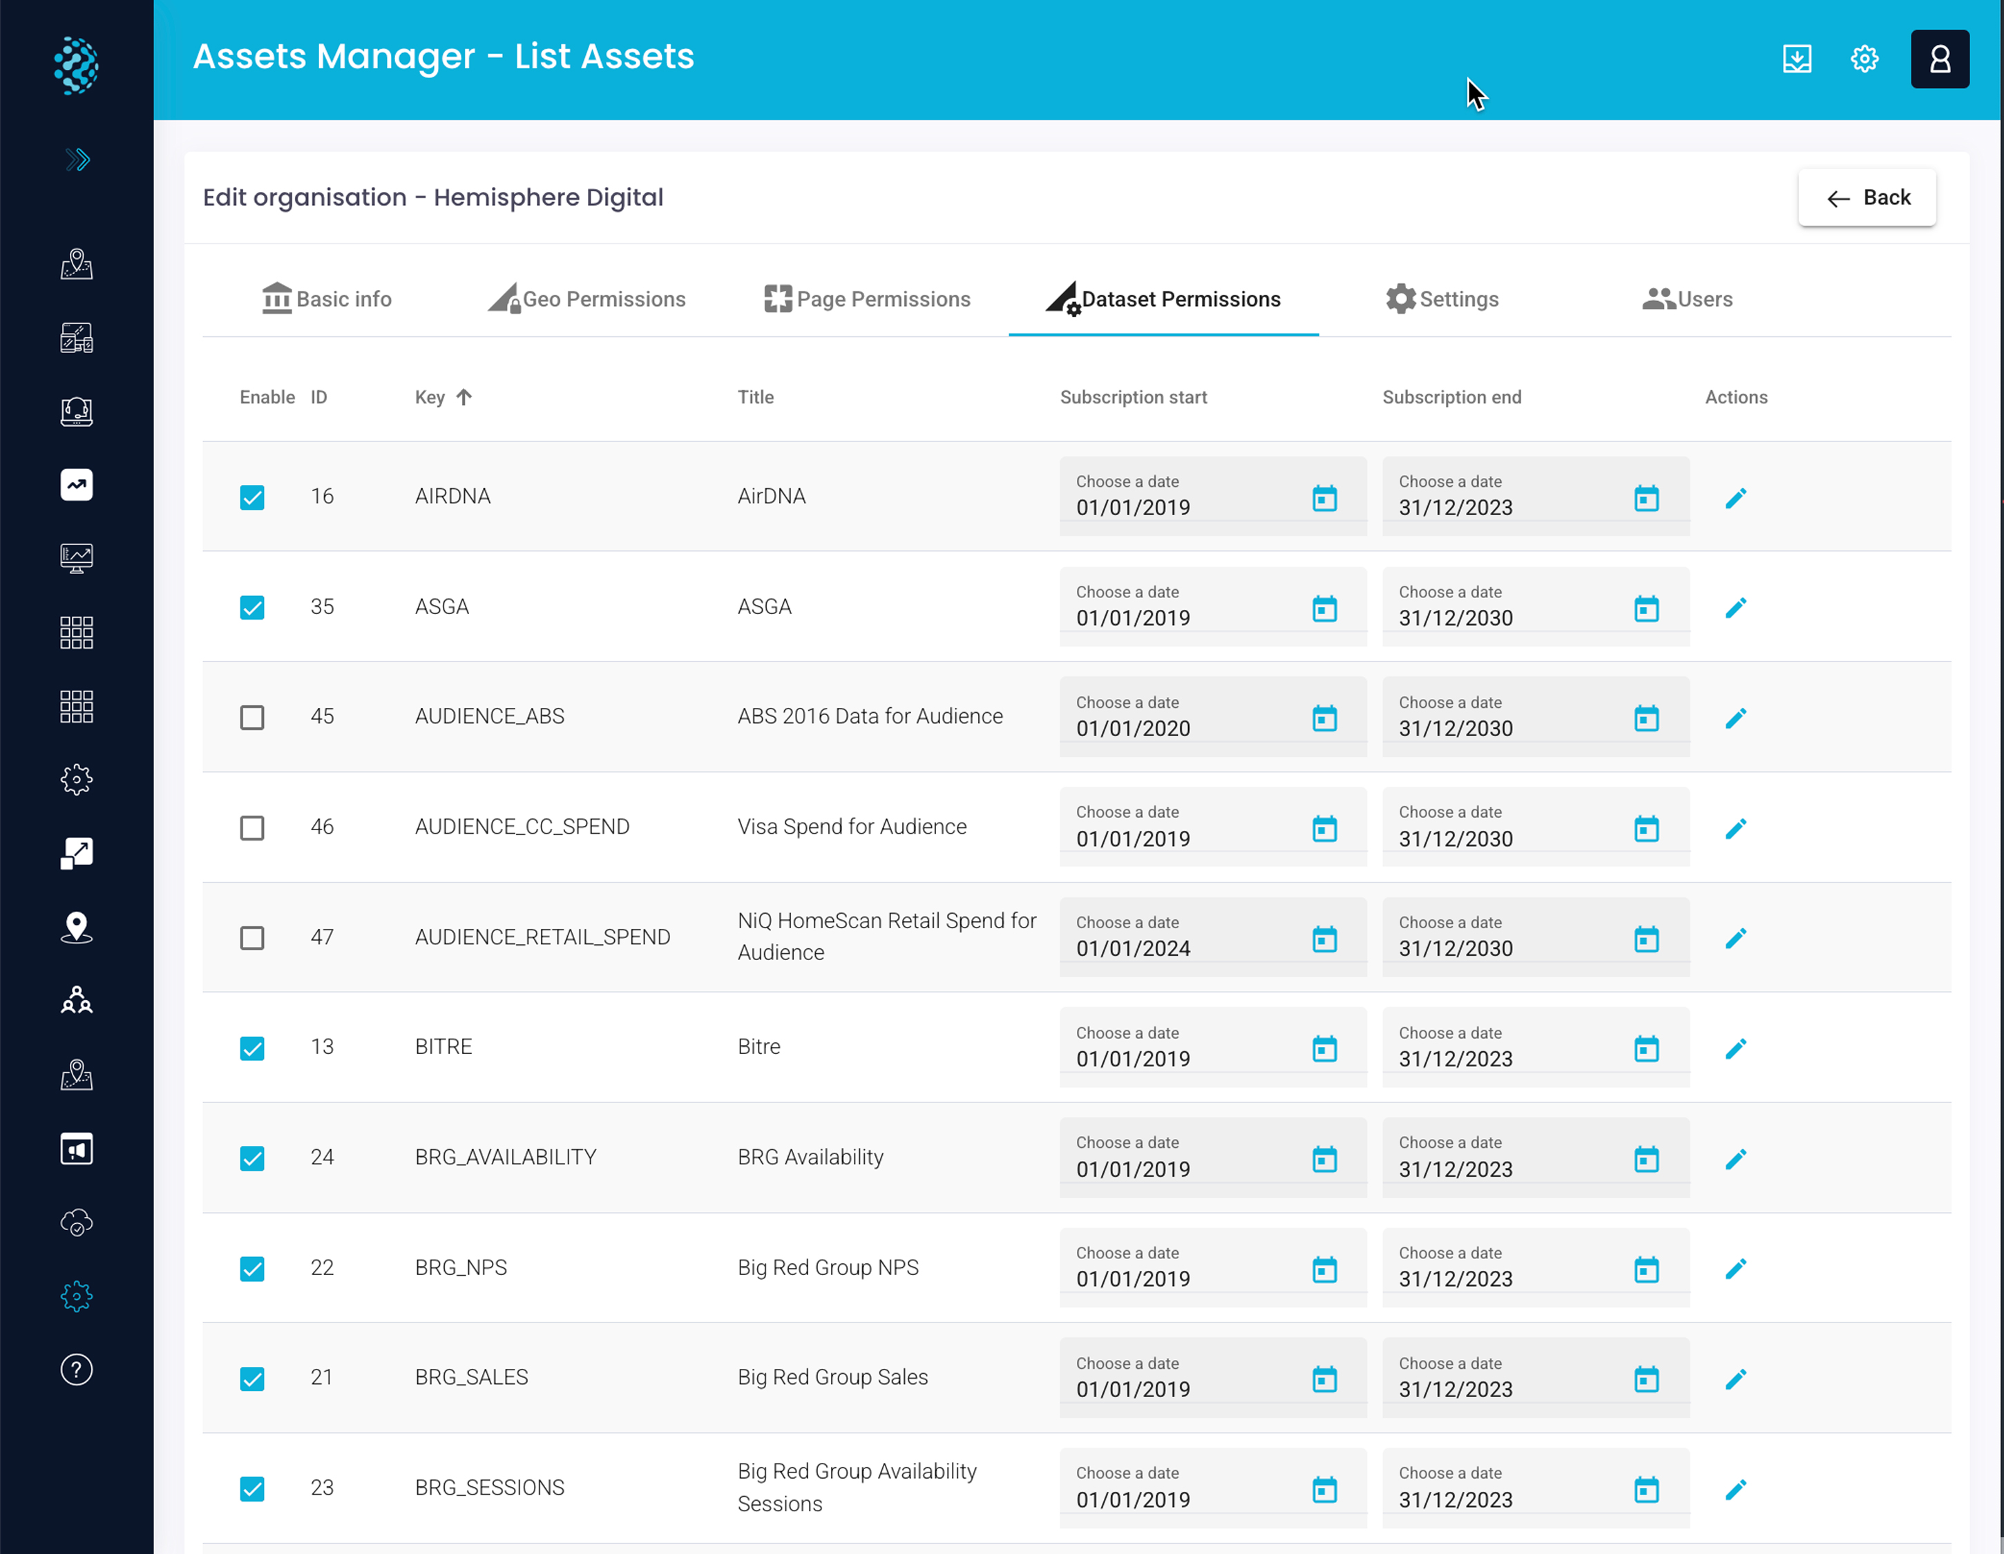The height and width of the screenshot is (1554, 2004).
Task: Open the cloud sync sidebar icon
Action: pyautogui.click(x=76, y=1222)
